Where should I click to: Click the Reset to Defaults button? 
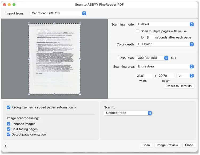[179, 86]
